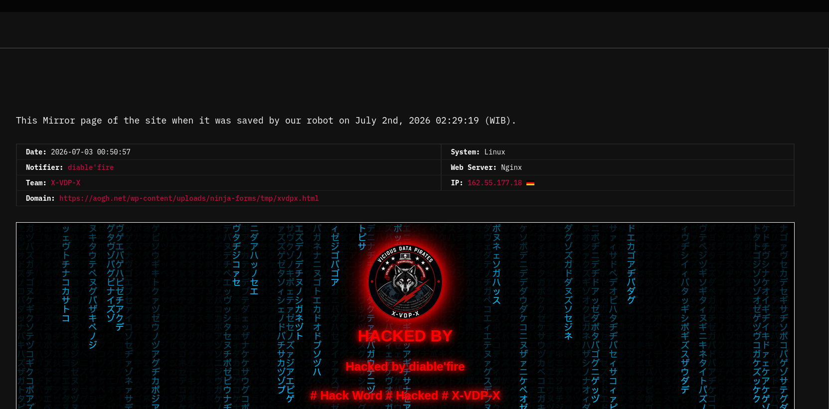Image resolution: width=829 pixels, height=409 pixels.
Task: Click the 'HACKED BY' heading
Action: click(x=405, y=336)
